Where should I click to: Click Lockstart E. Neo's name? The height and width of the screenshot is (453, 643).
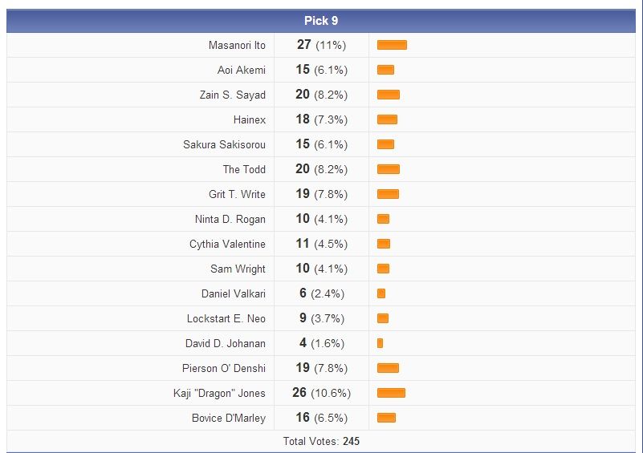point(226,318)
